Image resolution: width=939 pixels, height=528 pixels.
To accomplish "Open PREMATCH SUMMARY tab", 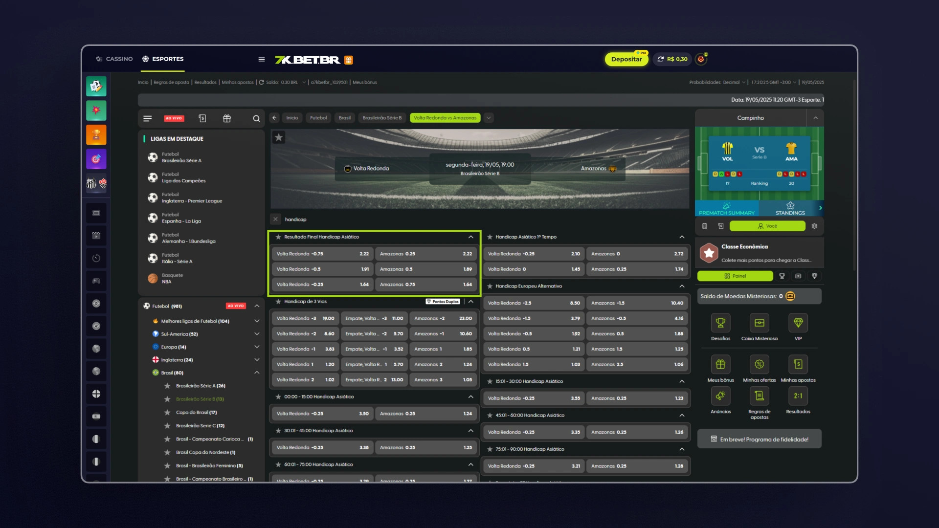I will coord(727,208).
